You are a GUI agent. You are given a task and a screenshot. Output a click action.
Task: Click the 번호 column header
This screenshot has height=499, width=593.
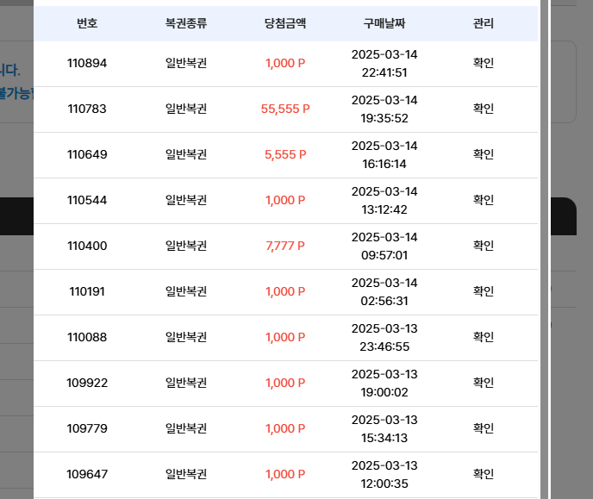87,23
